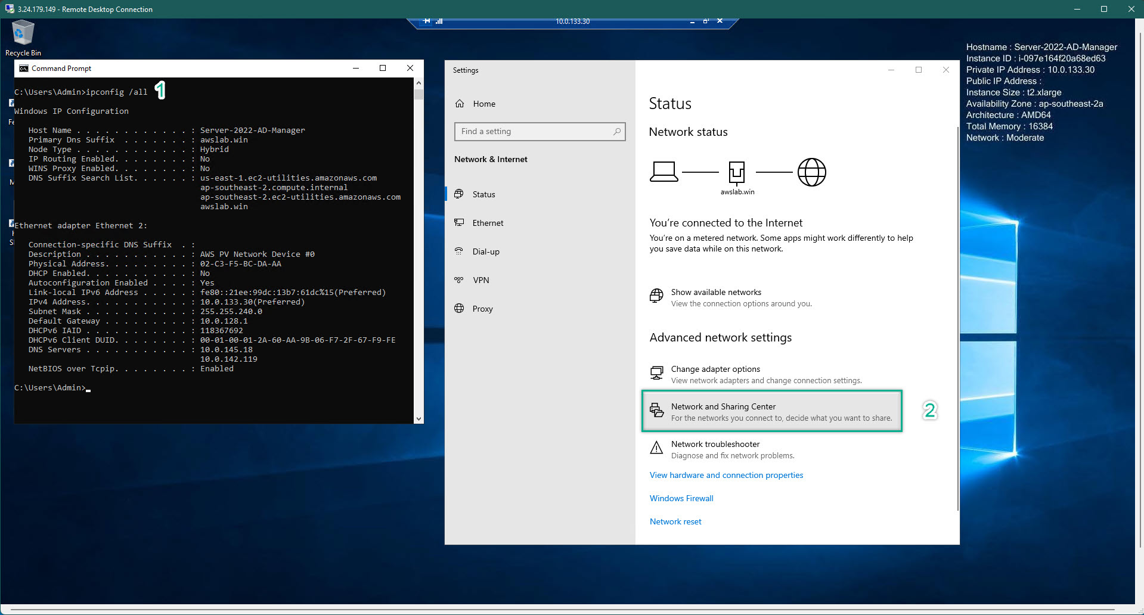Restore down the inner 10.0.133.30 session
Image resolution: width=1144 pixels, height=615 pixels.
706,21
